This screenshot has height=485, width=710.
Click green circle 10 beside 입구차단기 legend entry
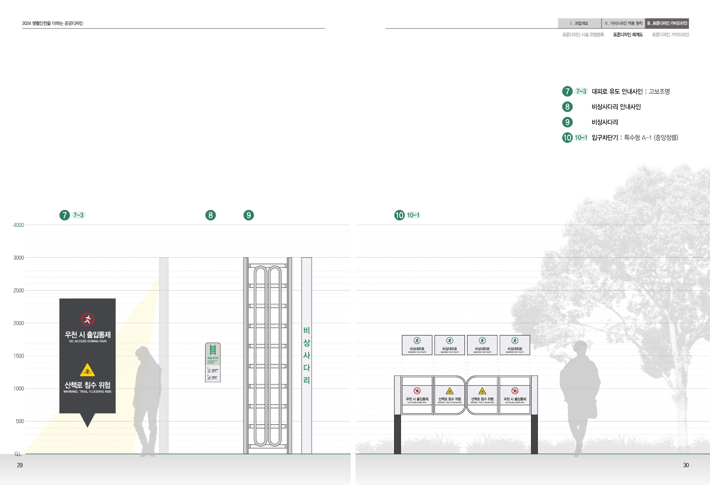point(567,138)
